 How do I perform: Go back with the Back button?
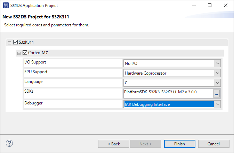tap(113, 144)
